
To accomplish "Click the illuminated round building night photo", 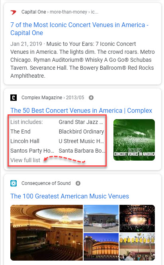I will click(101, 247).
